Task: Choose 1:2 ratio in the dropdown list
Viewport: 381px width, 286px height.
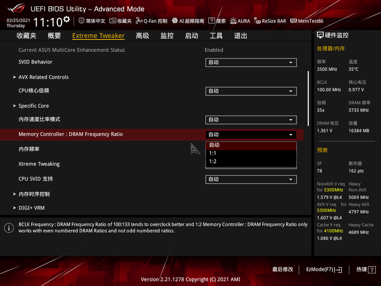Action: [213, 162]
